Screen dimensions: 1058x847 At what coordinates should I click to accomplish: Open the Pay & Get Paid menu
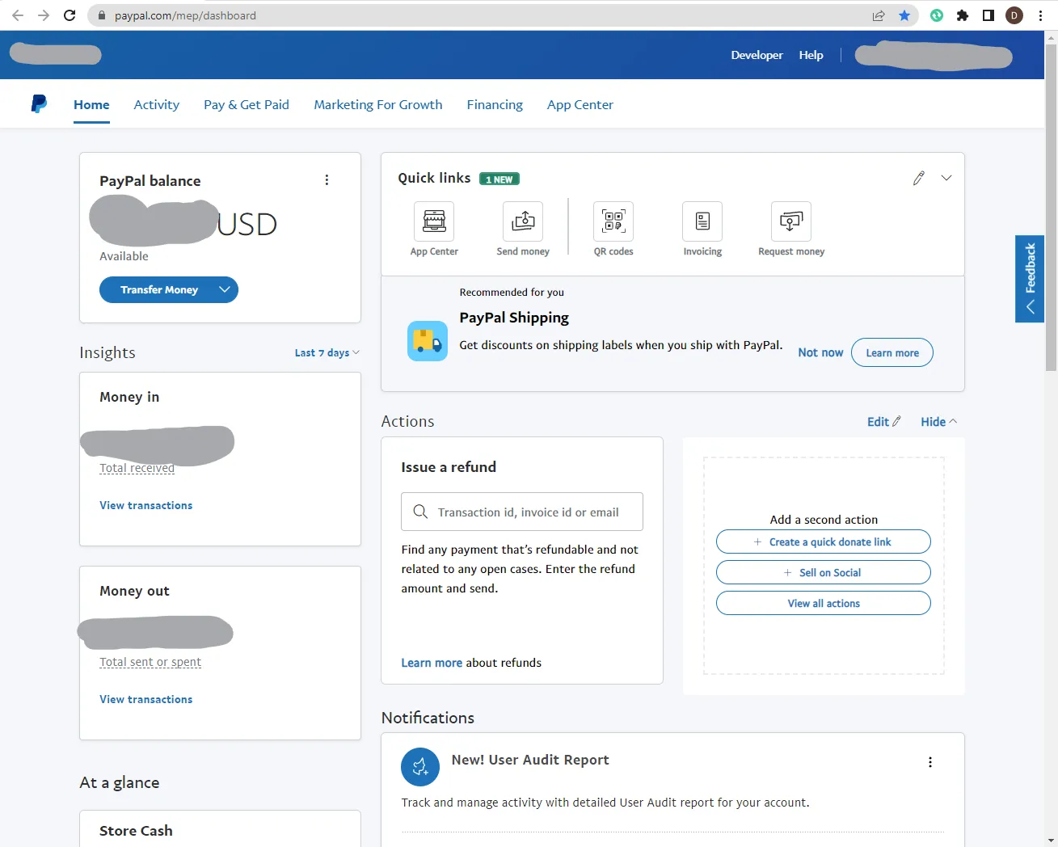click(247, 104)
